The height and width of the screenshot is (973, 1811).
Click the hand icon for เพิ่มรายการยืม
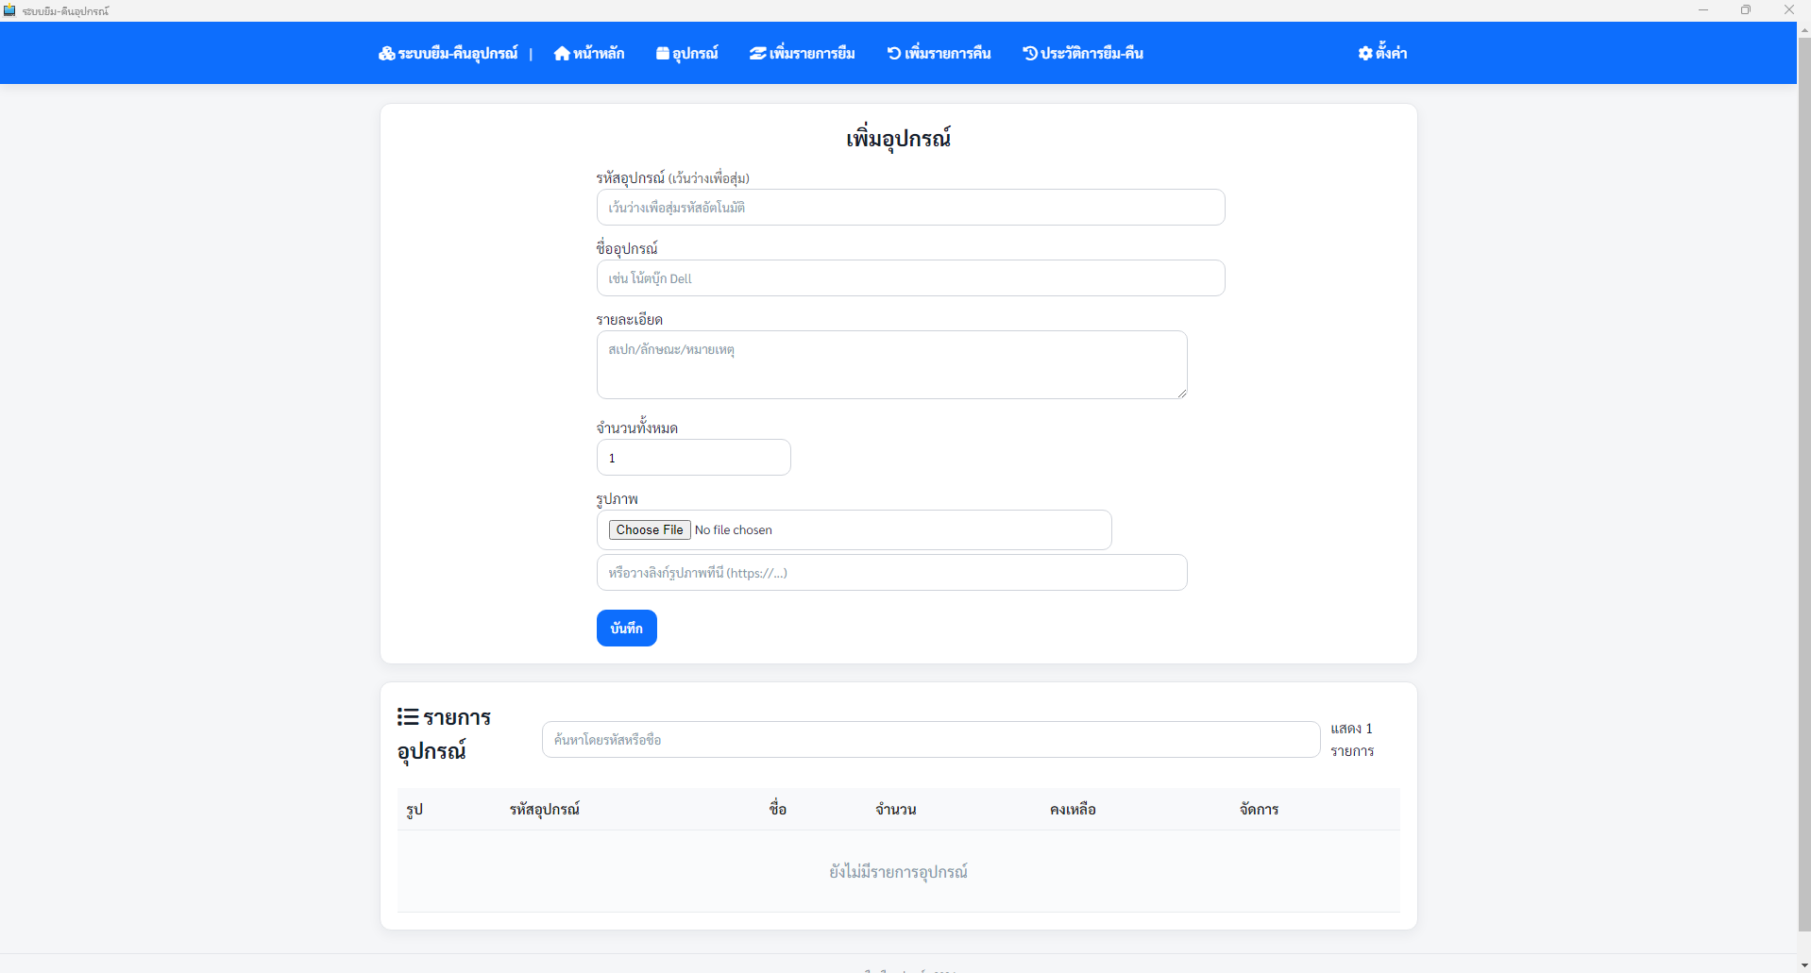click(757, 54)
